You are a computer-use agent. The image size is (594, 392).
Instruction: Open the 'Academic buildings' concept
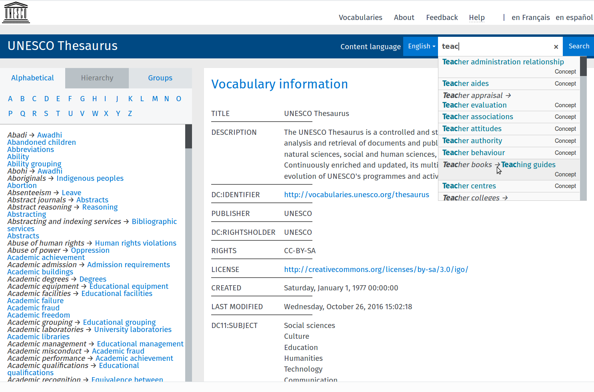40,272
